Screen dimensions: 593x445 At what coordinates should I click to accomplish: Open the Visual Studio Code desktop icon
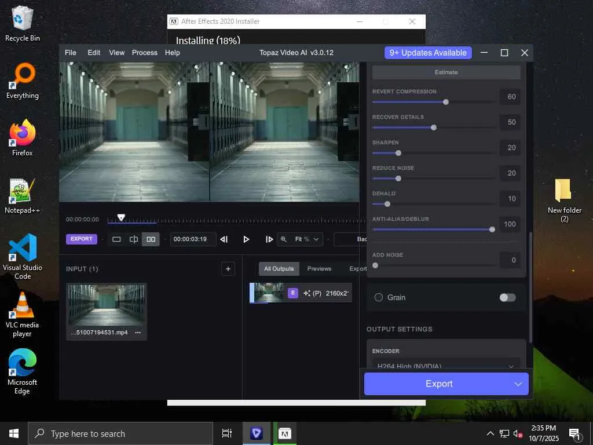tap(23, 257)
